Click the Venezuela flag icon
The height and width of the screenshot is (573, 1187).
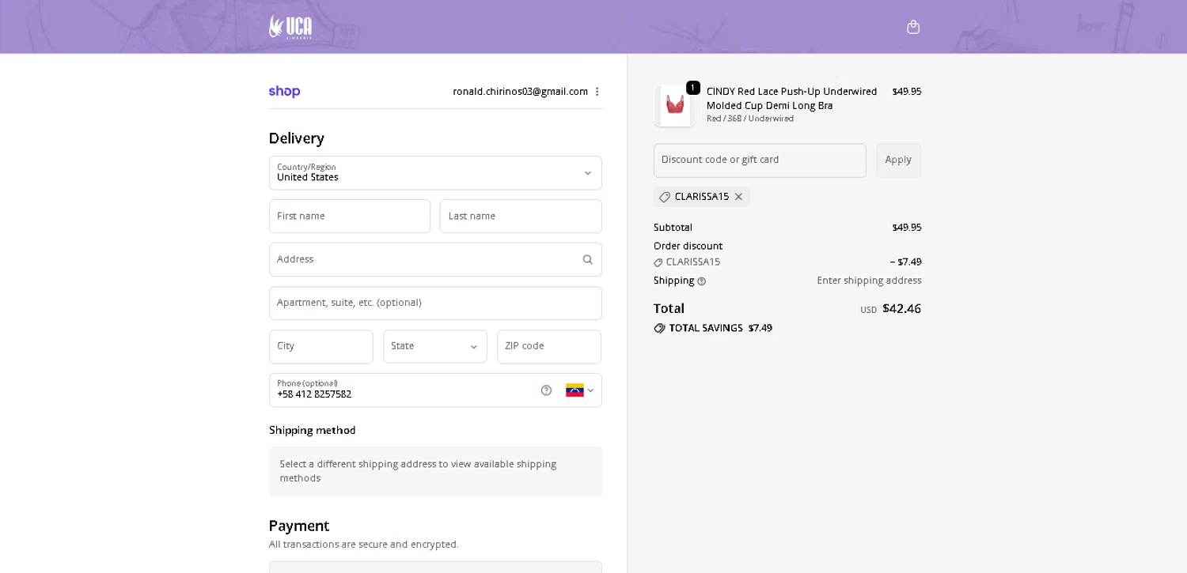(x=575, y=390)
